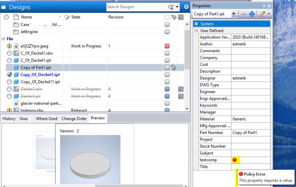
Task: Click the search magnifier icon in Search Designs
Action: [x=171, y=7]
